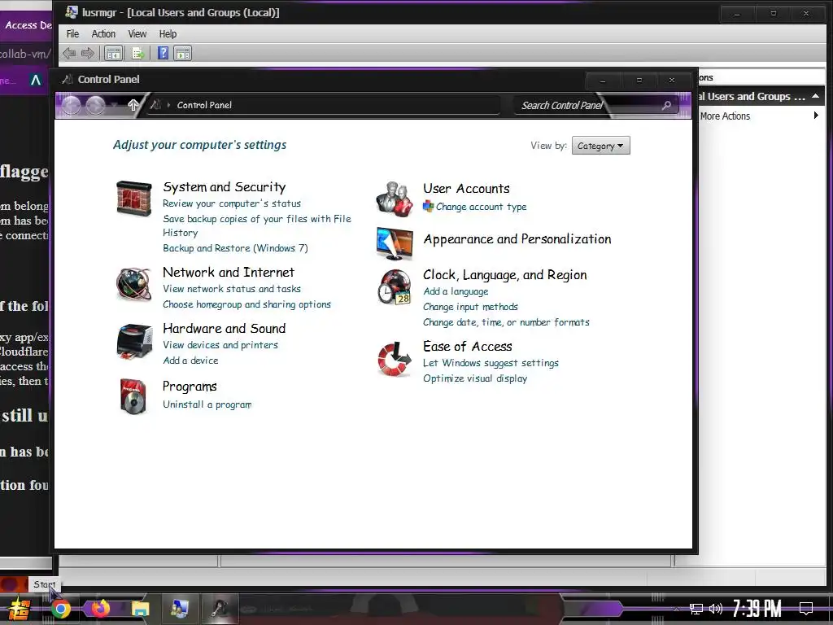Click Change date, time, or number formats
Viewport: 833px width, 625px height.
pos(506,322)
